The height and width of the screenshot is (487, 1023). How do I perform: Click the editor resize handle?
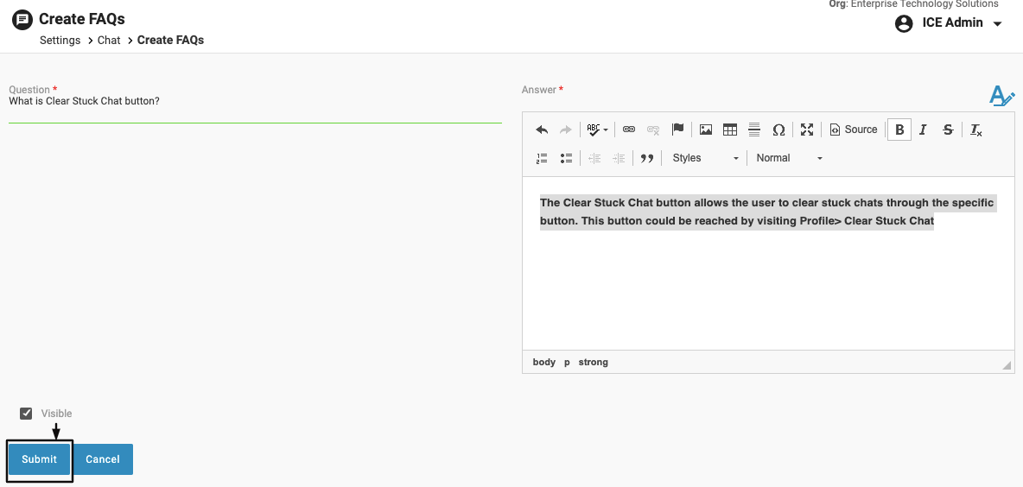click(x=1007, y=365)
